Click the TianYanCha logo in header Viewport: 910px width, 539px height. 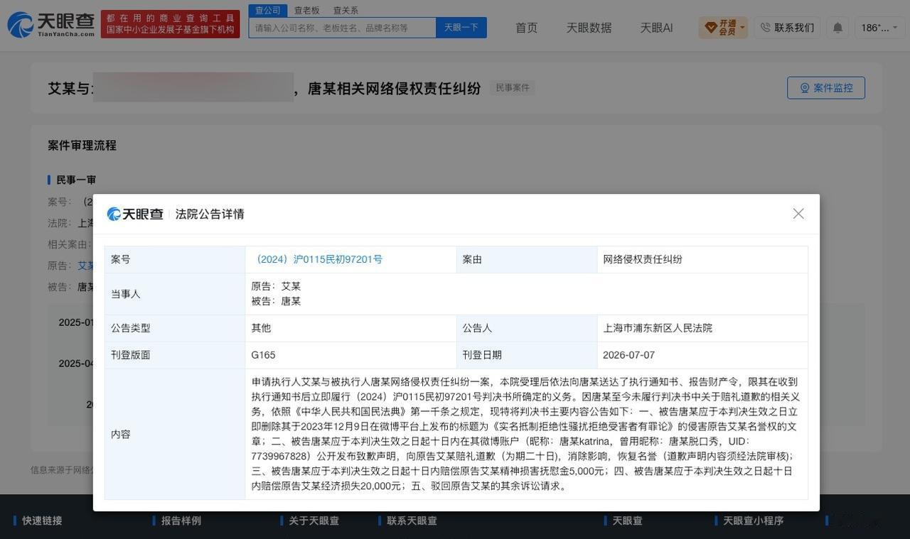tap(50, 25)
